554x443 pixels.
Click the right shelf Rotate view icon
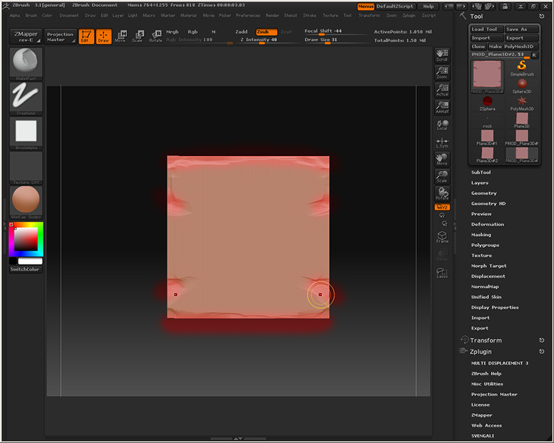[442, 194]
